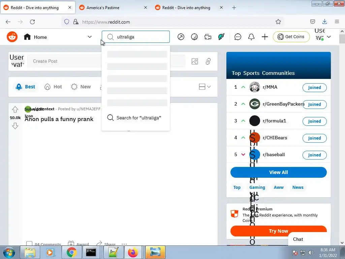Sort the feed by Hot
This screenshot has height=259, width=345.
pyautogui.click(x=53, y=87)
